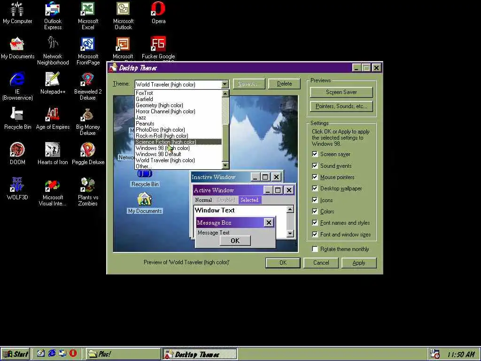Uncheck the Screen saver checkbox
481x361 pixels.
315,154
